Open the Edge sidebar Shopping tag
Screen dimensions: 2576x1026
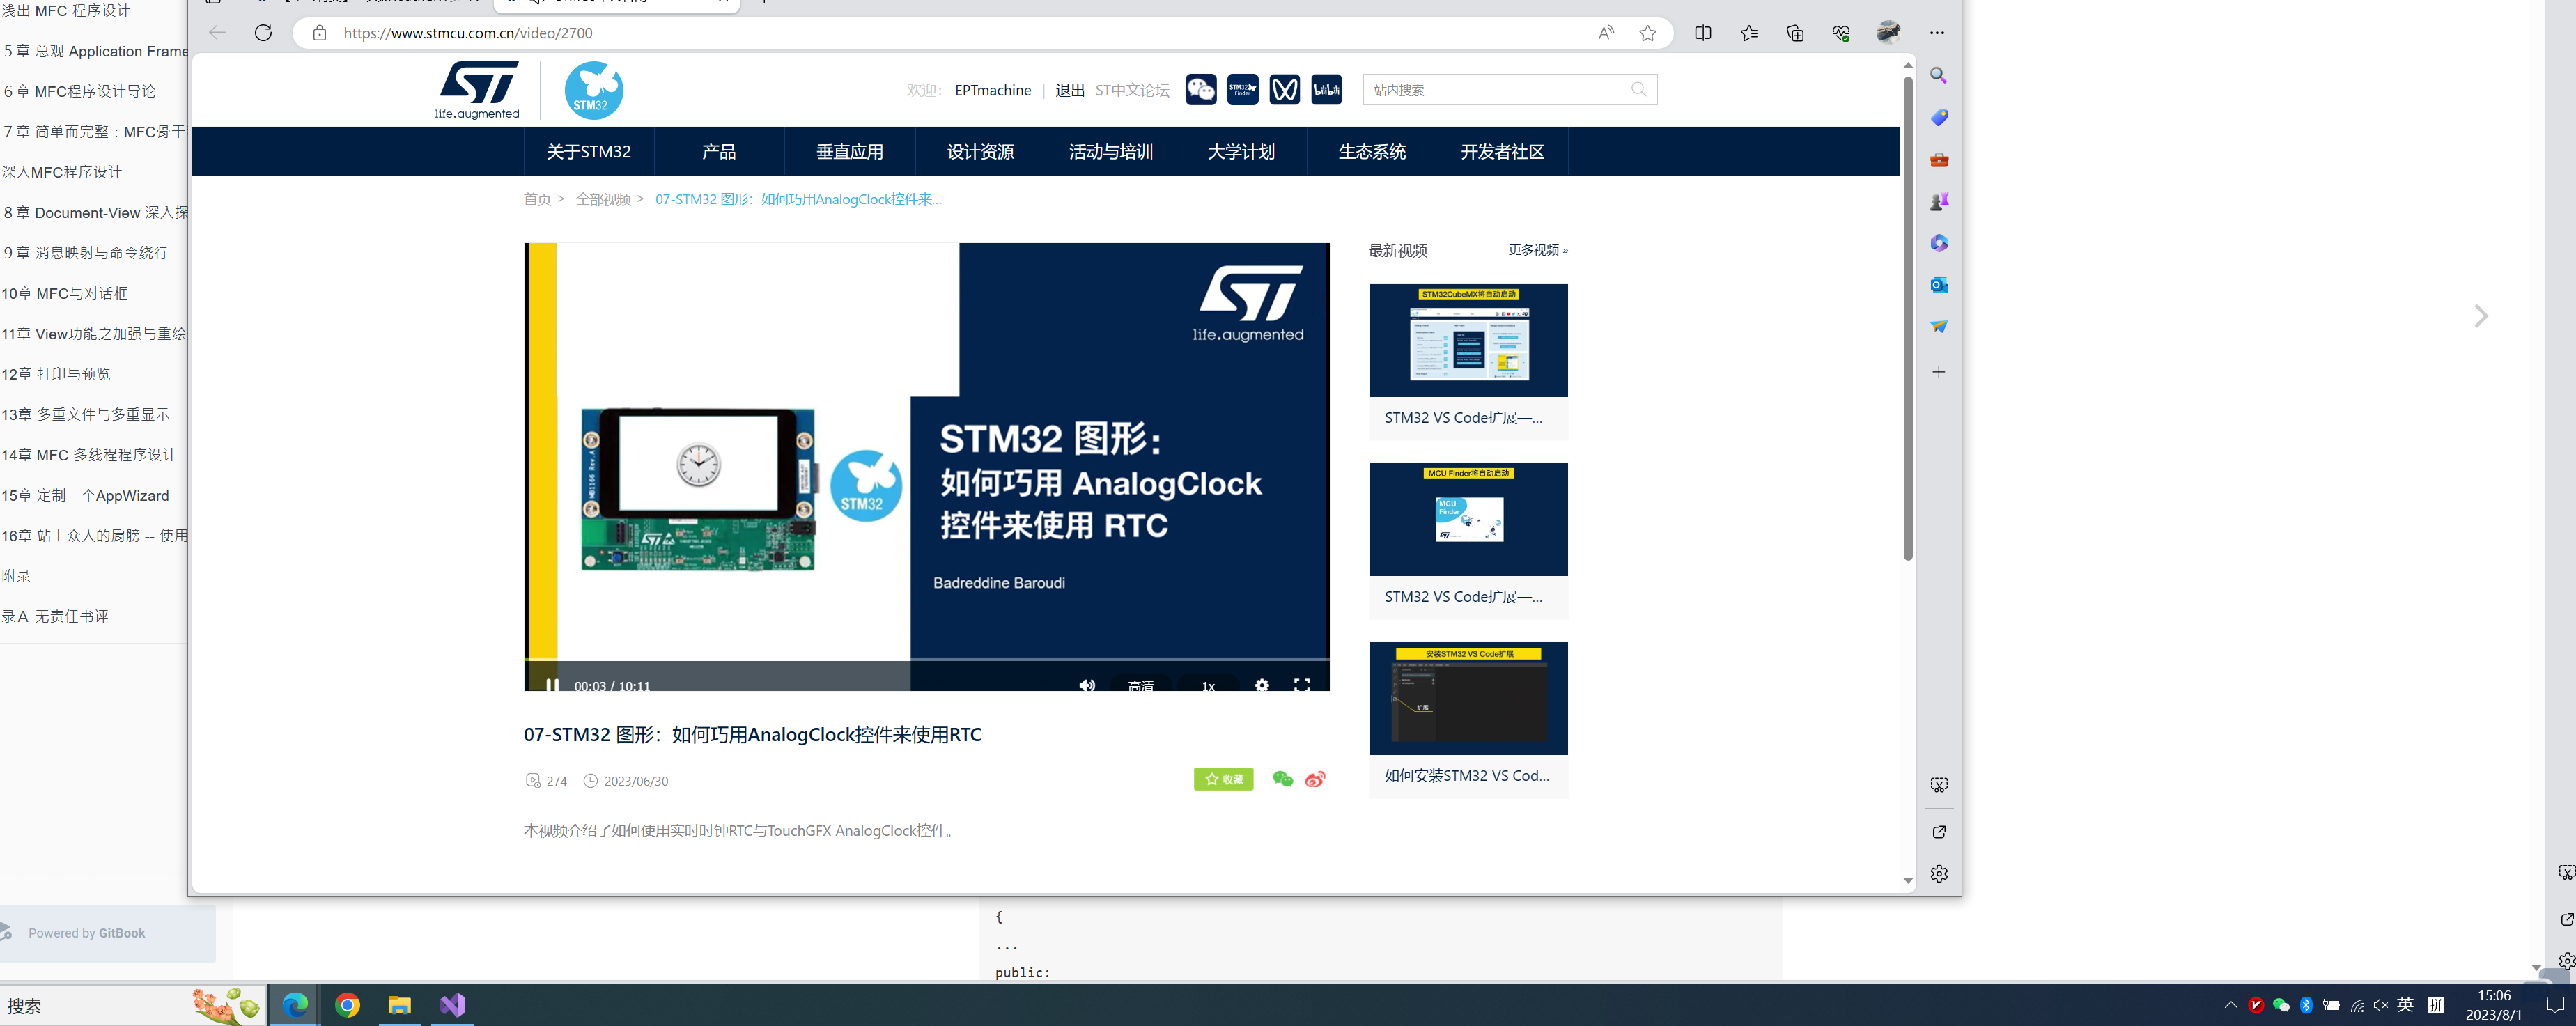[1938, 118]
